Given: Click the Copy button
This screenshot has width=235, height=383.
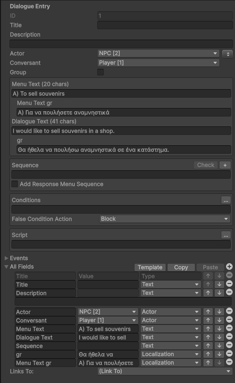Looking at the screenshot, I should (181, 267).
